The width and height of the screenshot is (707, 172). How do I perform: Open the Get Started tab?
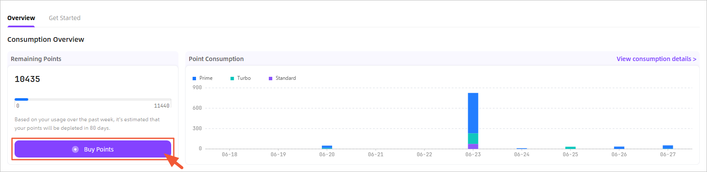coord(65,18)
